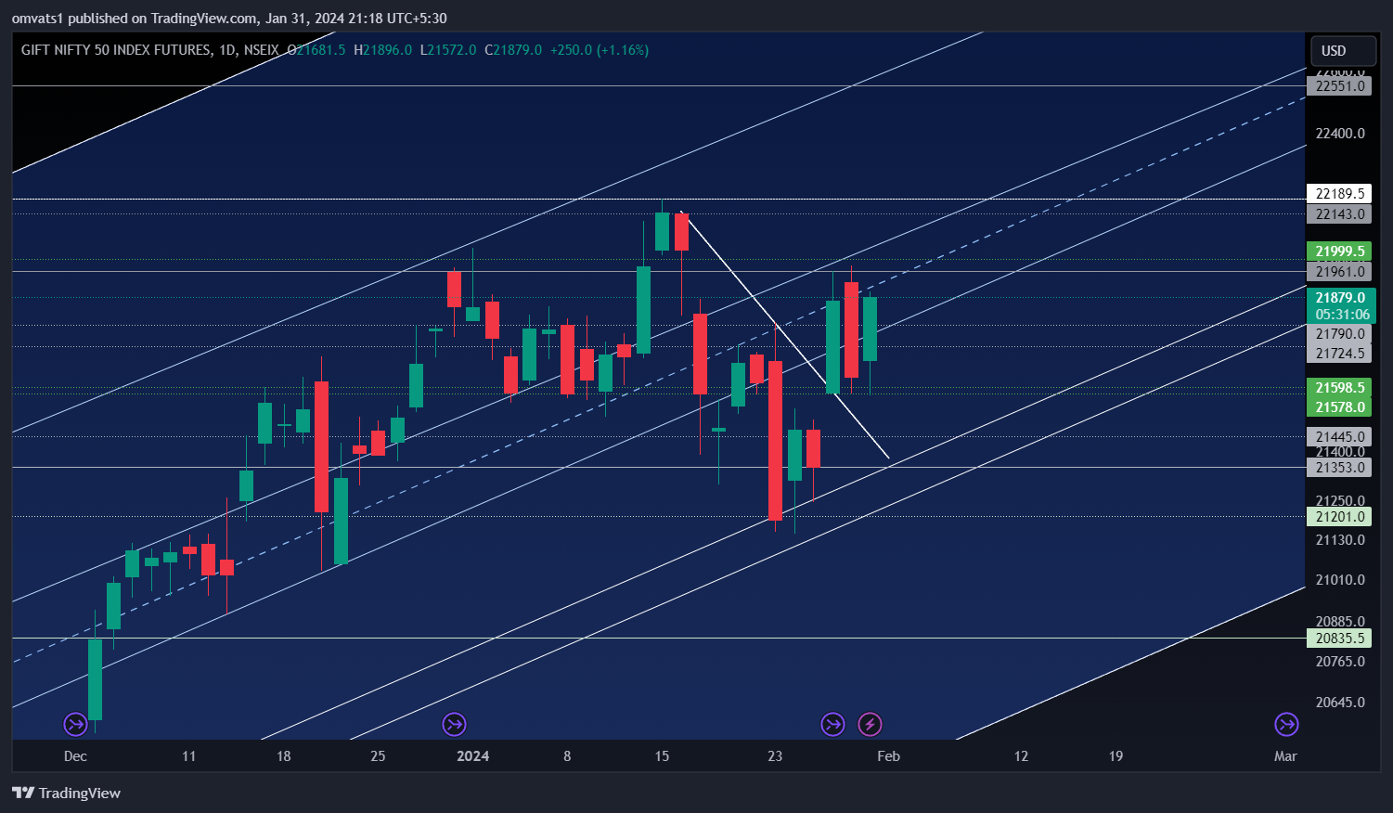Click the Feb date on time axis
The width and height of the screenshot is (1393, 813).
point(888,756)
